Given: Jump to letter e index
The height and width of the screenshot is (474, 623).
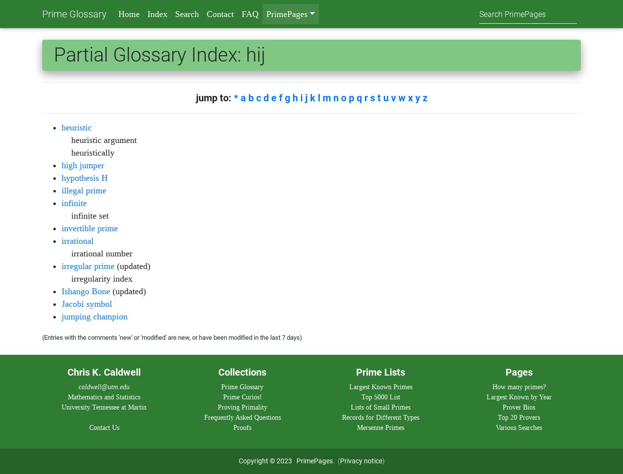Looking at the screenshot, I should tap(274, 98).
